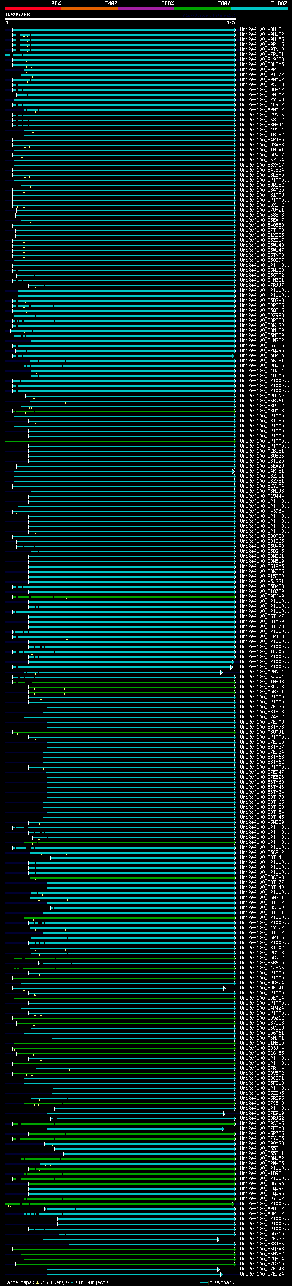Click the UniRef100_Q4P424 entry
The height and width of the screenshot is (1286, 292).
tap(262, 1008)
